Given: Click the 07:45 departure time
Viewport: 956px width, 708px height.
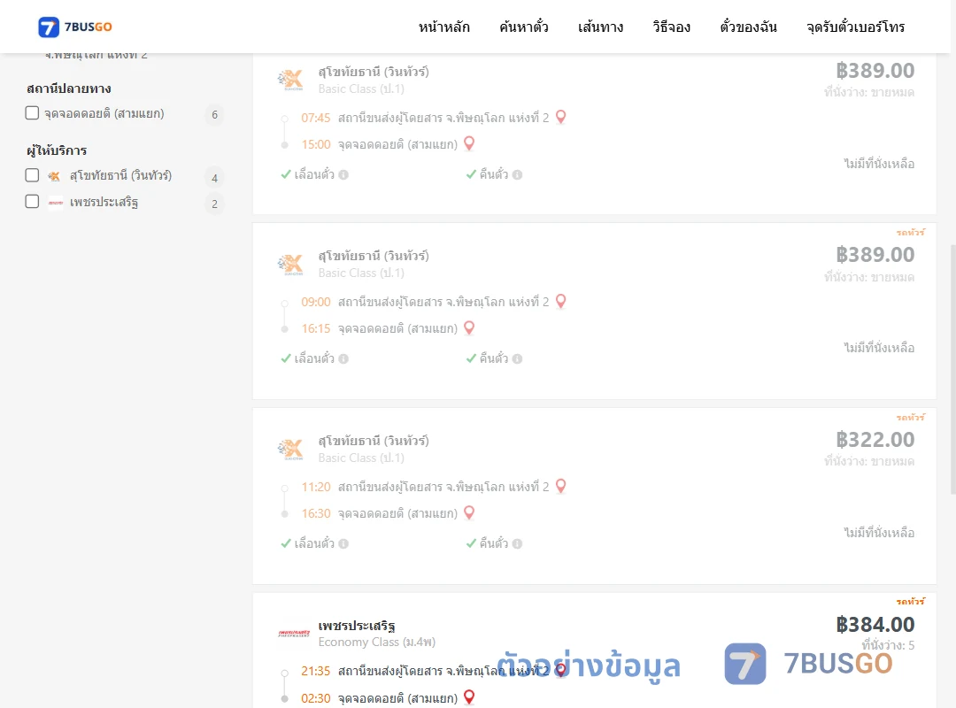Looking at the screenshot, I should coord(316,118).
